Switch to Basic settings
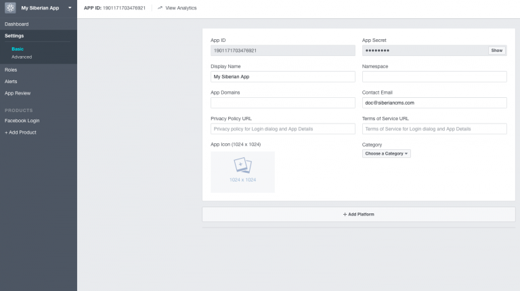 point(18,49)
